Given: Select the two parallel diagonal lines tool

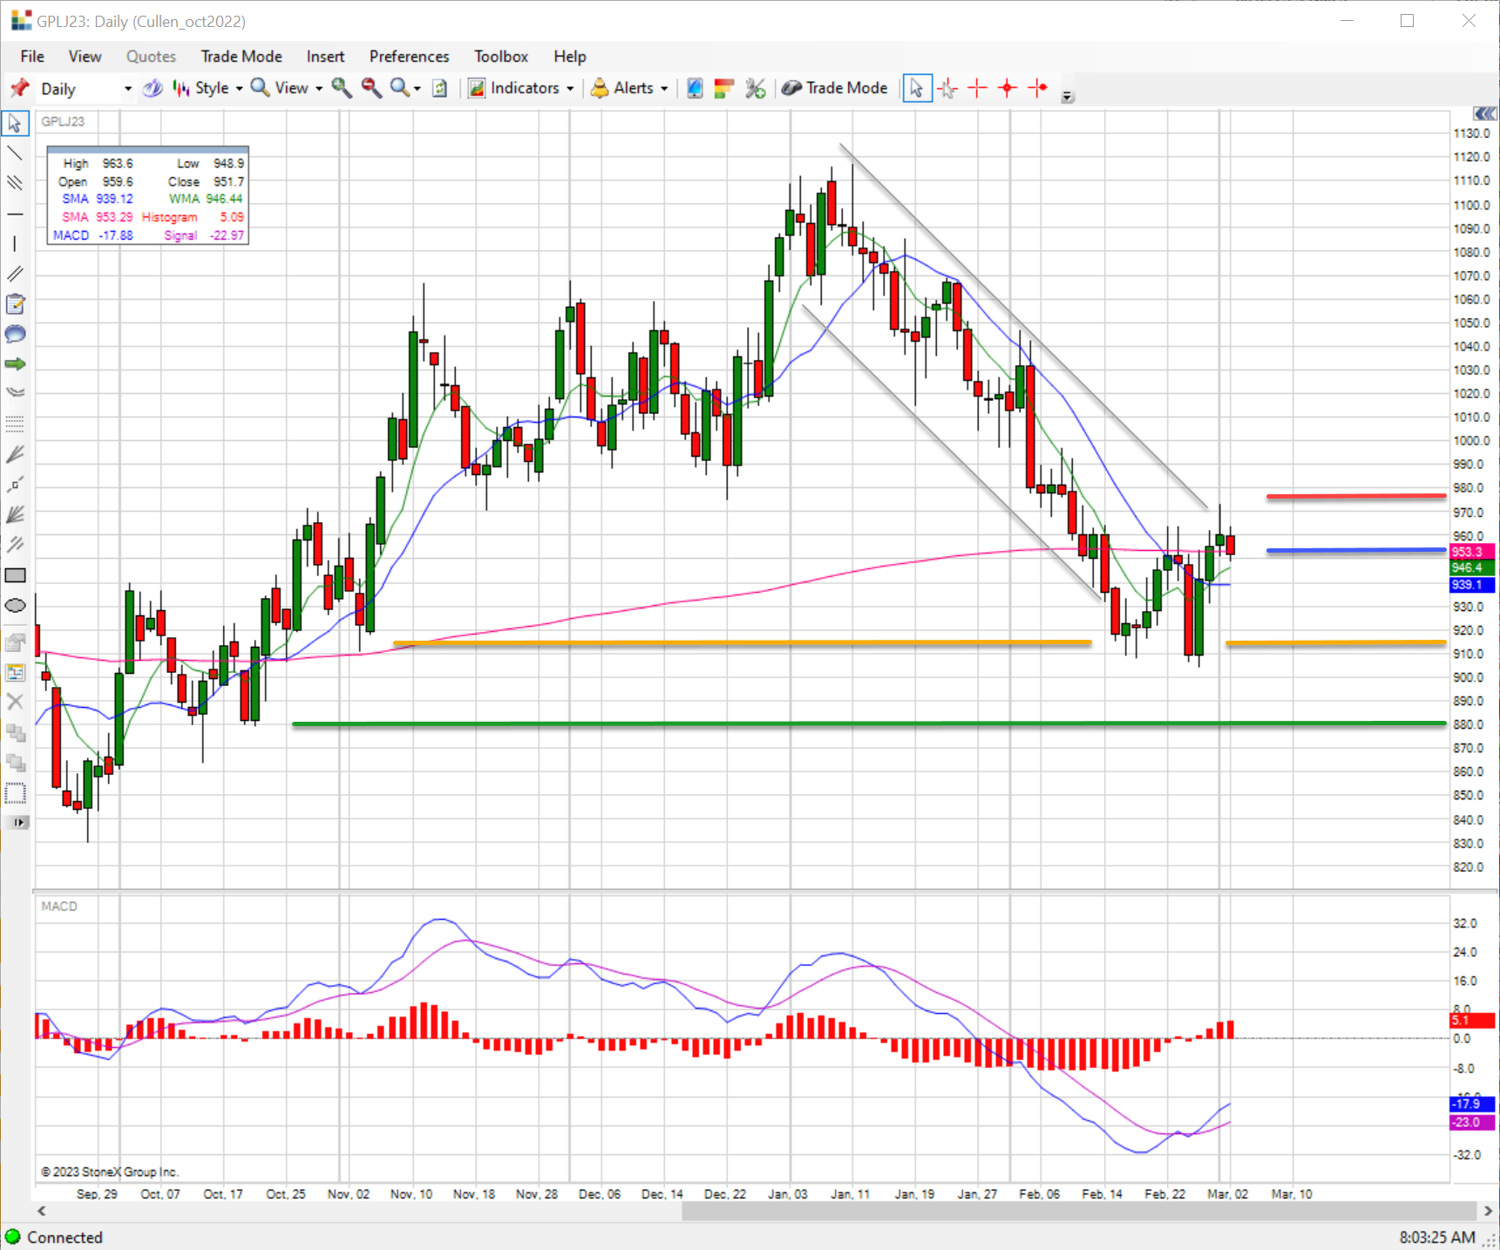Looking at the screenshot, I should [x=15, y=274].
